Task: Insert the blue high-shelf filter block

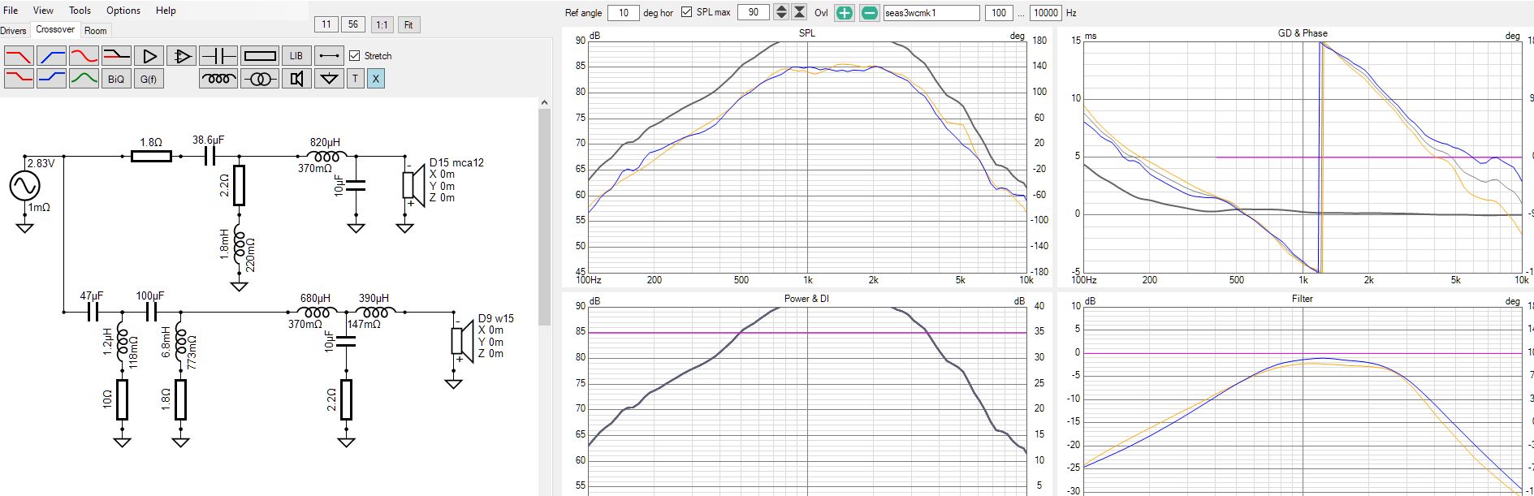Action: click(x=52, y=79)
